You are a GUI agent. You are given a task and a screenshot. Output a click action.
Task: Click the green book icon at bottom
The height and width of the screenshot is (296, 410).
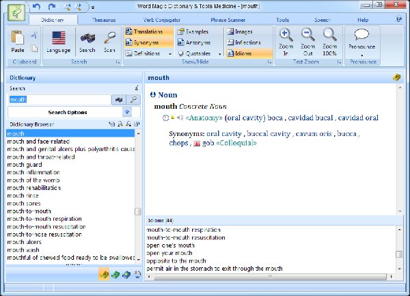point(115,274)
